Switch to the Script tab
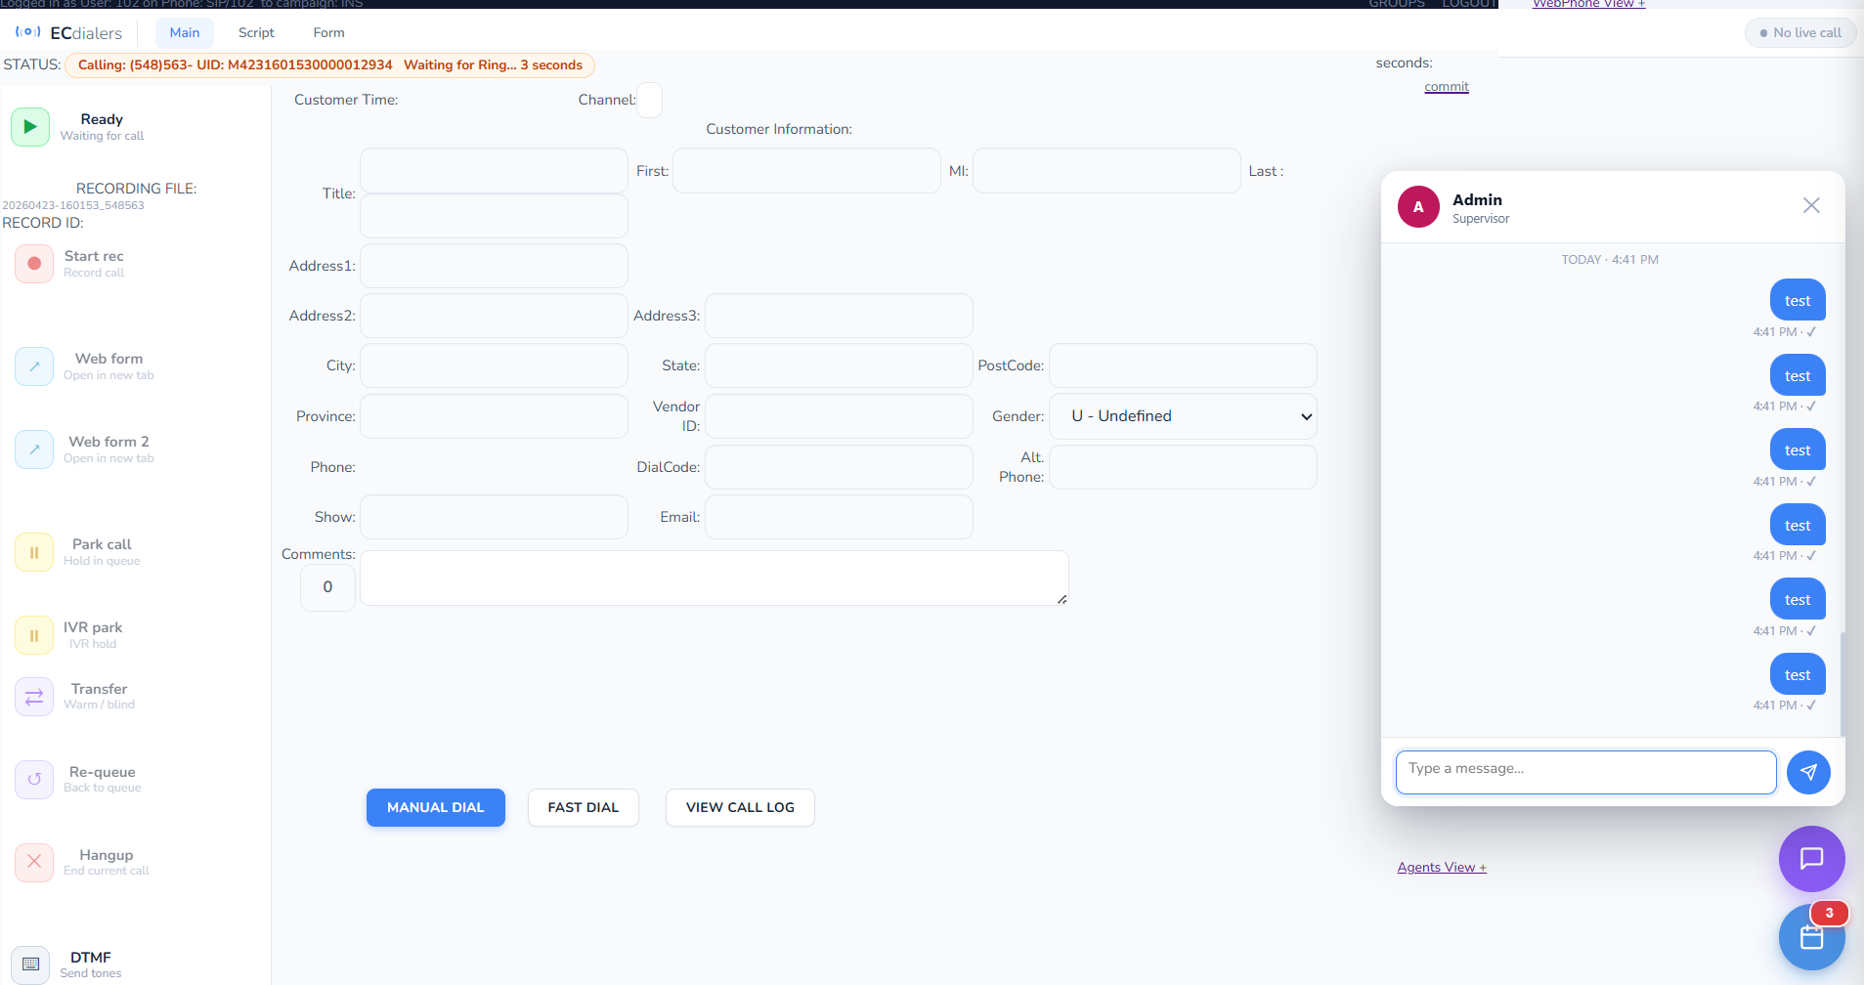The image size is (1864, 985). (256, 32)
